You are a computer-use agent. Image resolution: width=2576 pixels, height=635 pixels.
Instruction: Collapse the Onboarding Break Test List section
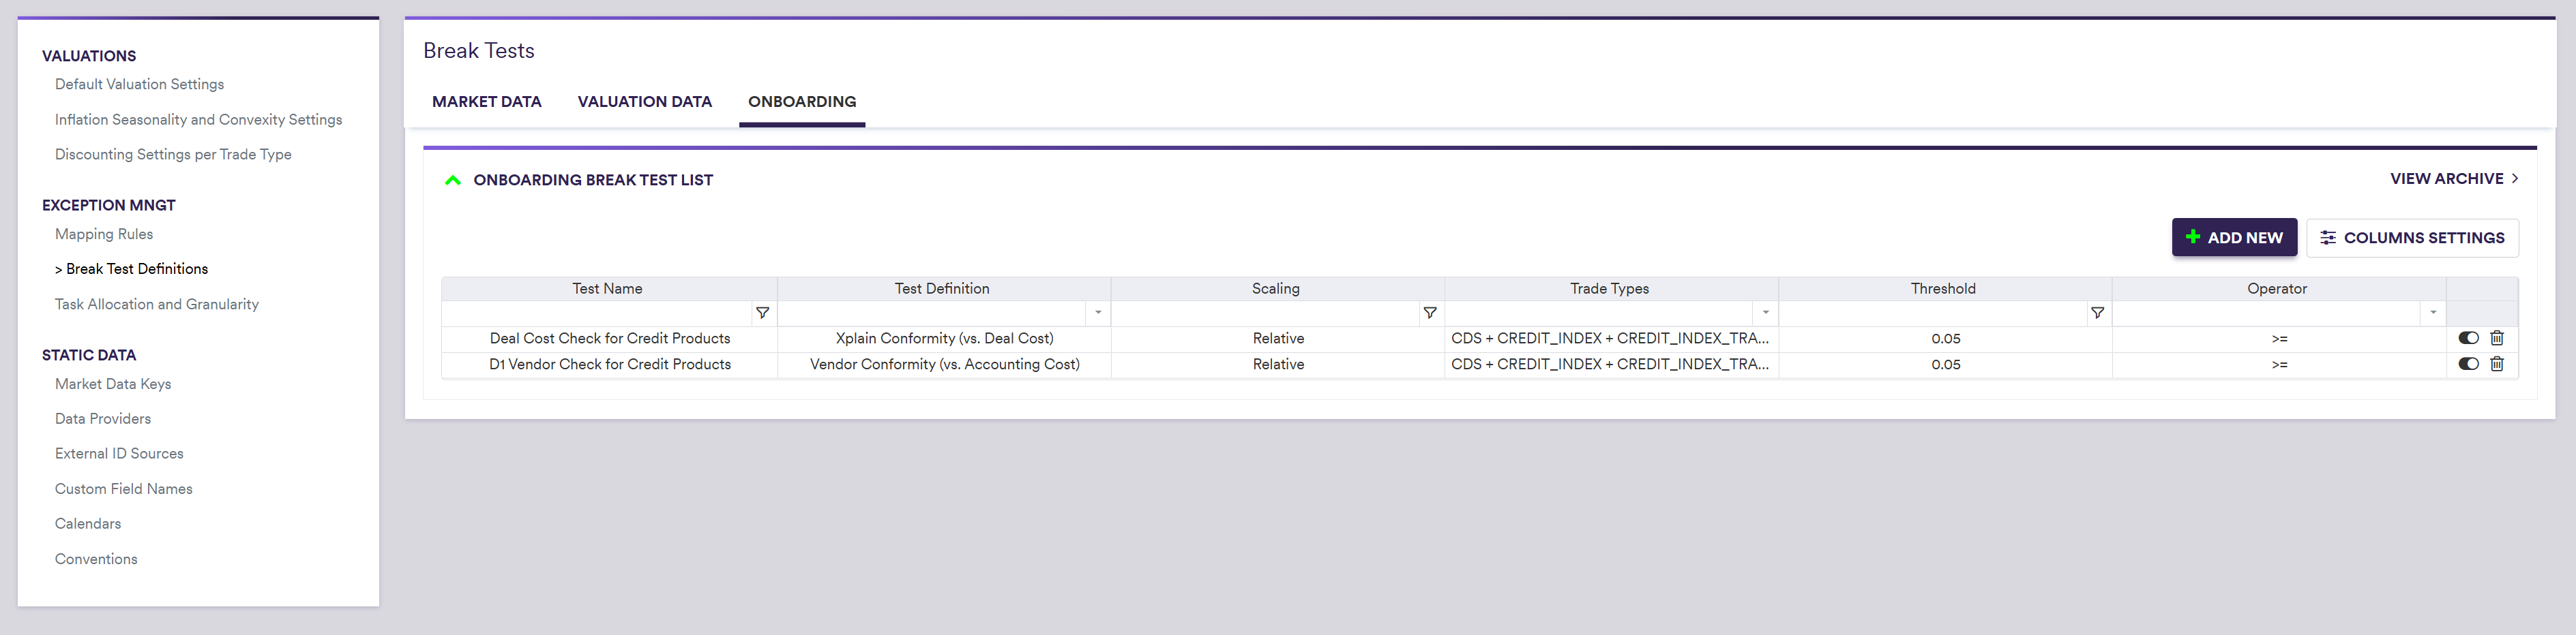click(453, 181)
